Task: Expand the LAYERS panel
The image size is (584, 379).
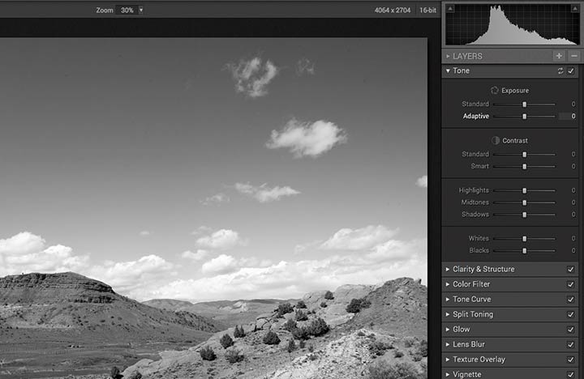Action: coord(448,56)
